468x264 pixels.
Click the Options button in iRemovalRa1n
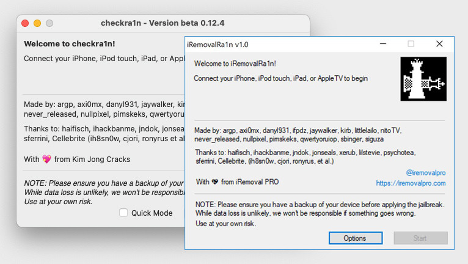356,238
